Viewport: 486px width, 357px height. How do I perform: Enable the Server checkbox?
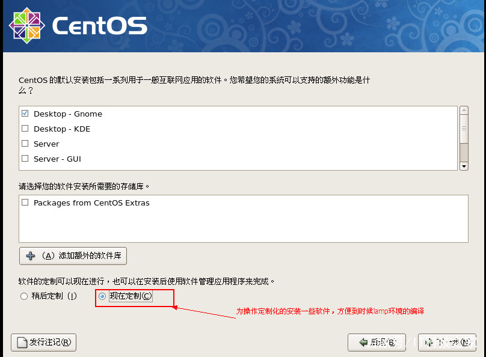(x=25, y=144)
